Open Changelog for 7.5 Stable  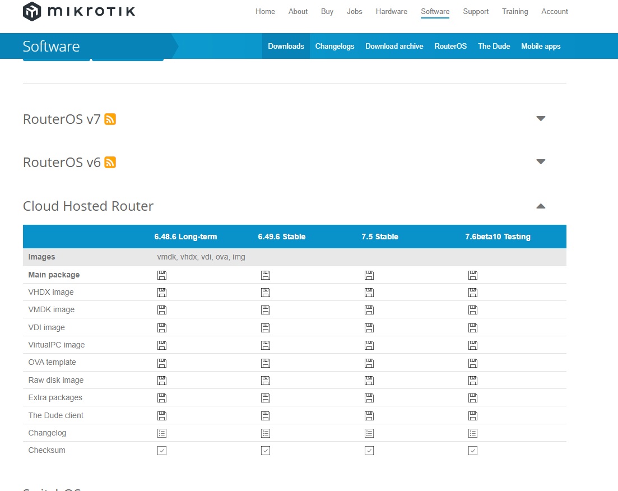pyautogui.click(x=369, y=433)
